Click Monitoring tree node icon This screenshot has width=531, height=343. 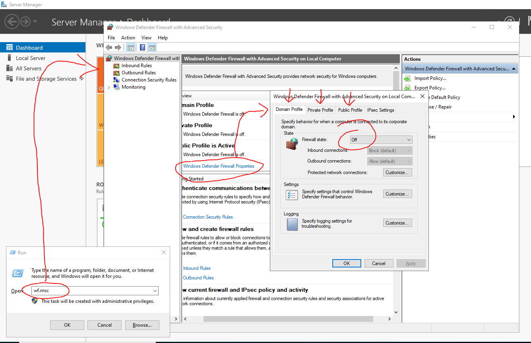116,87
